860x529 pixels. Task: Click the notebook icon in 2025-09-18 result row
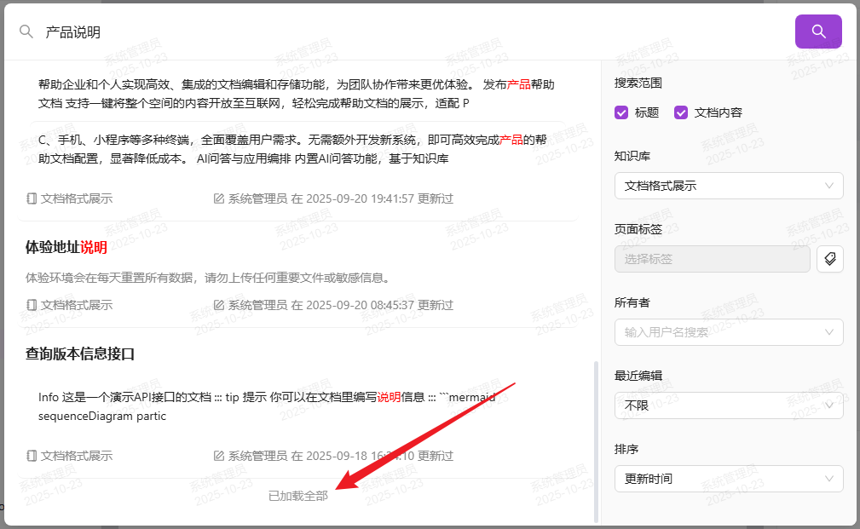[32, 456]
